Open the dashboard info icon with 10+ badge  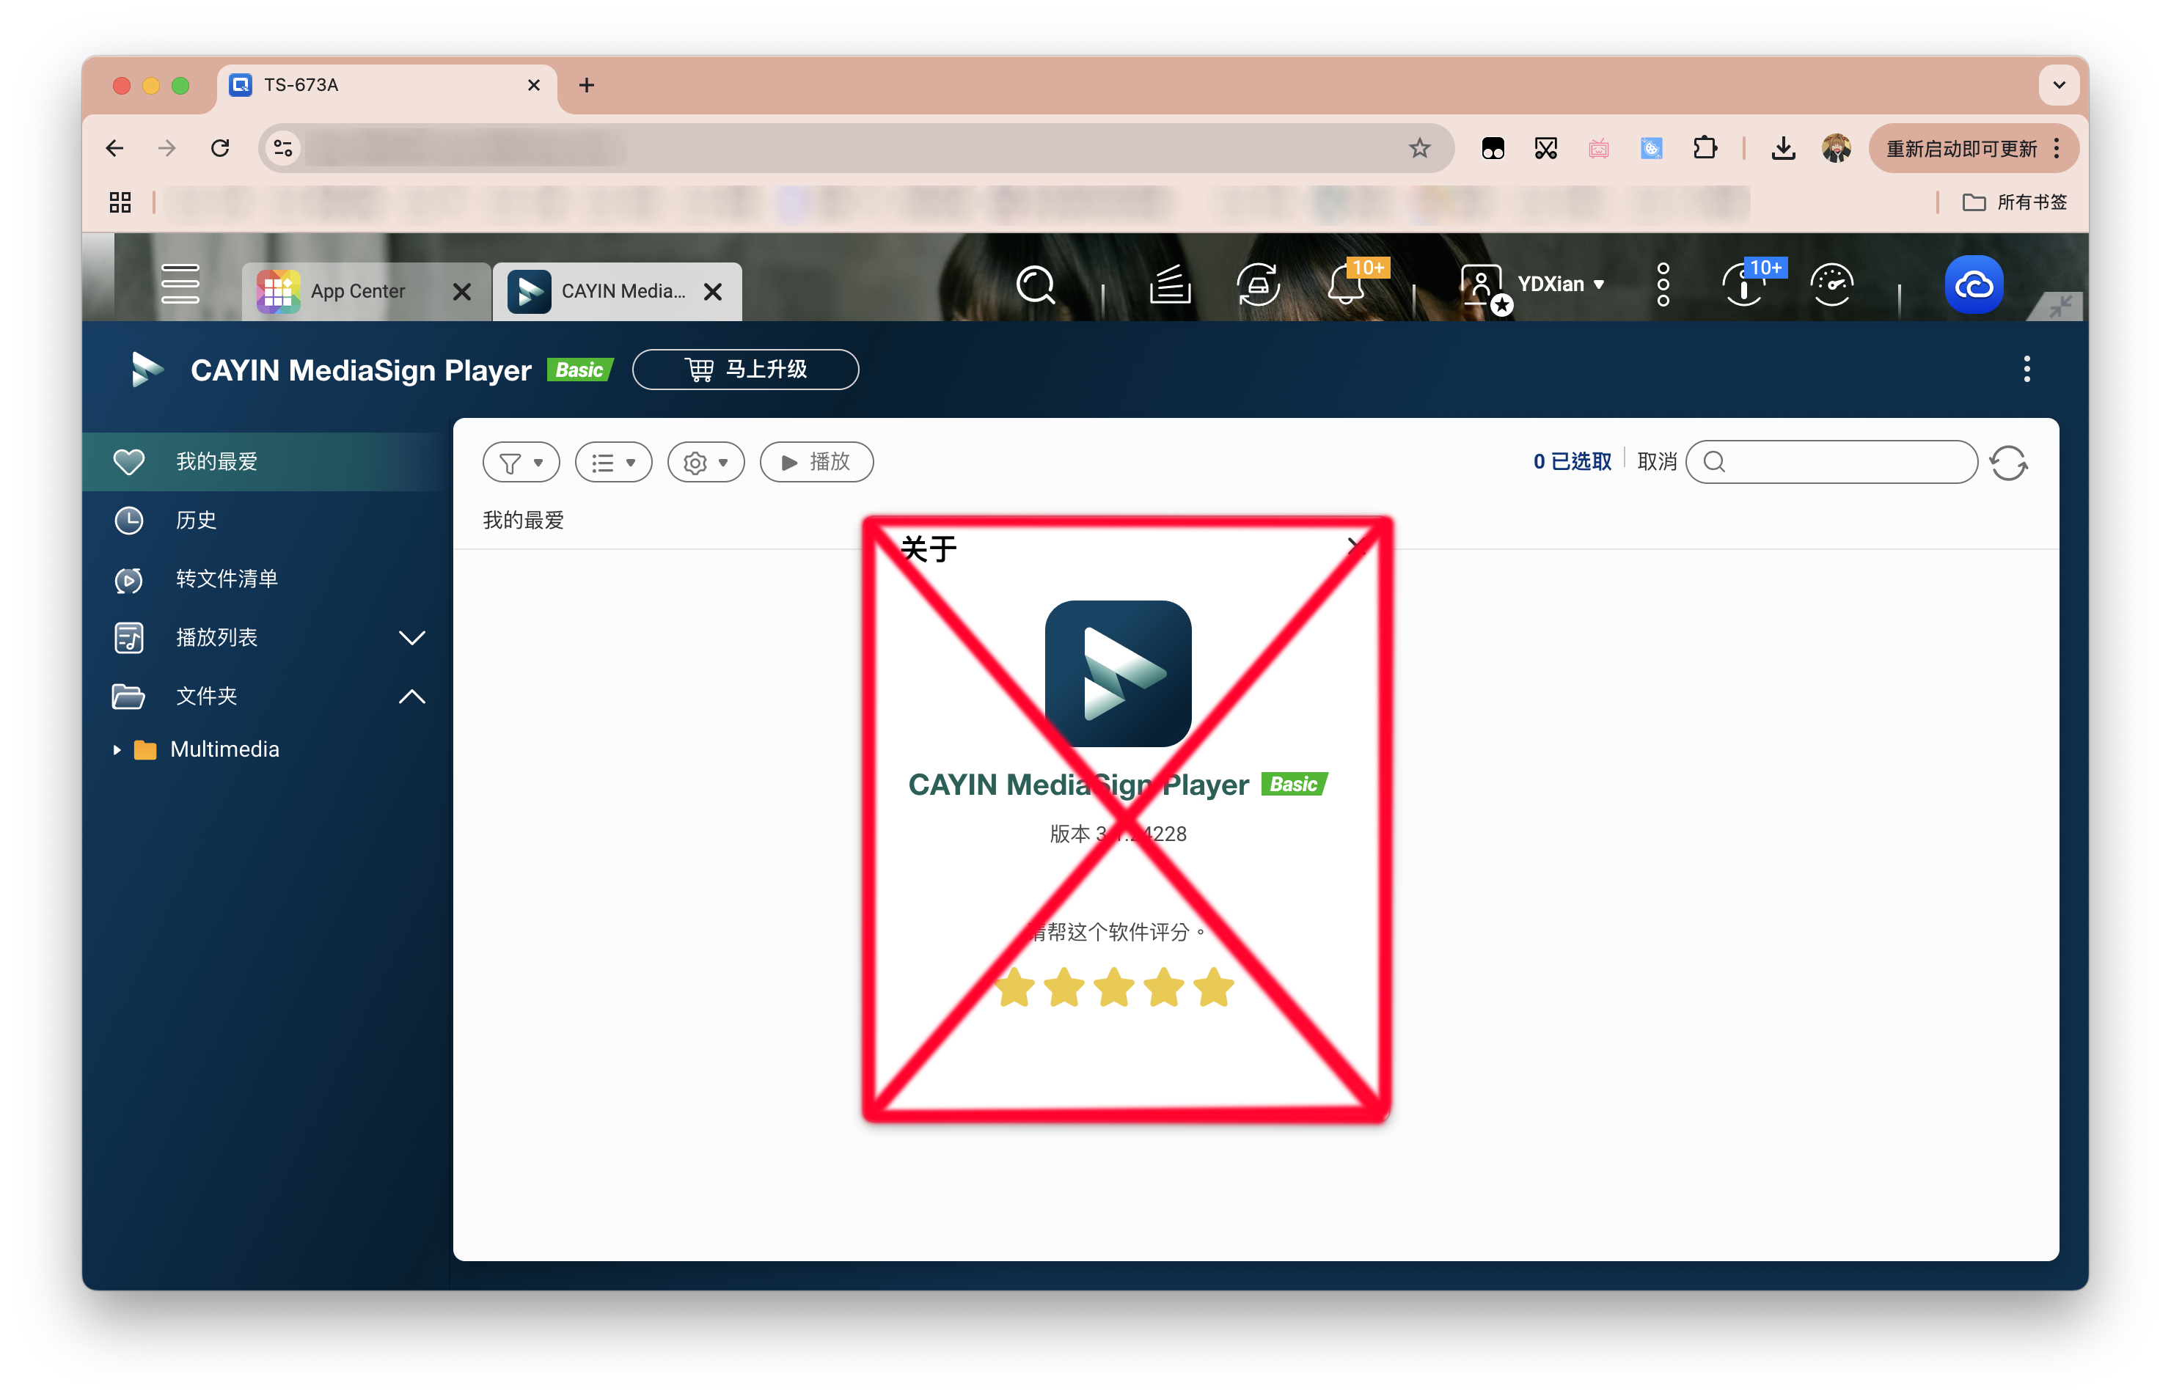(1744, 284)
